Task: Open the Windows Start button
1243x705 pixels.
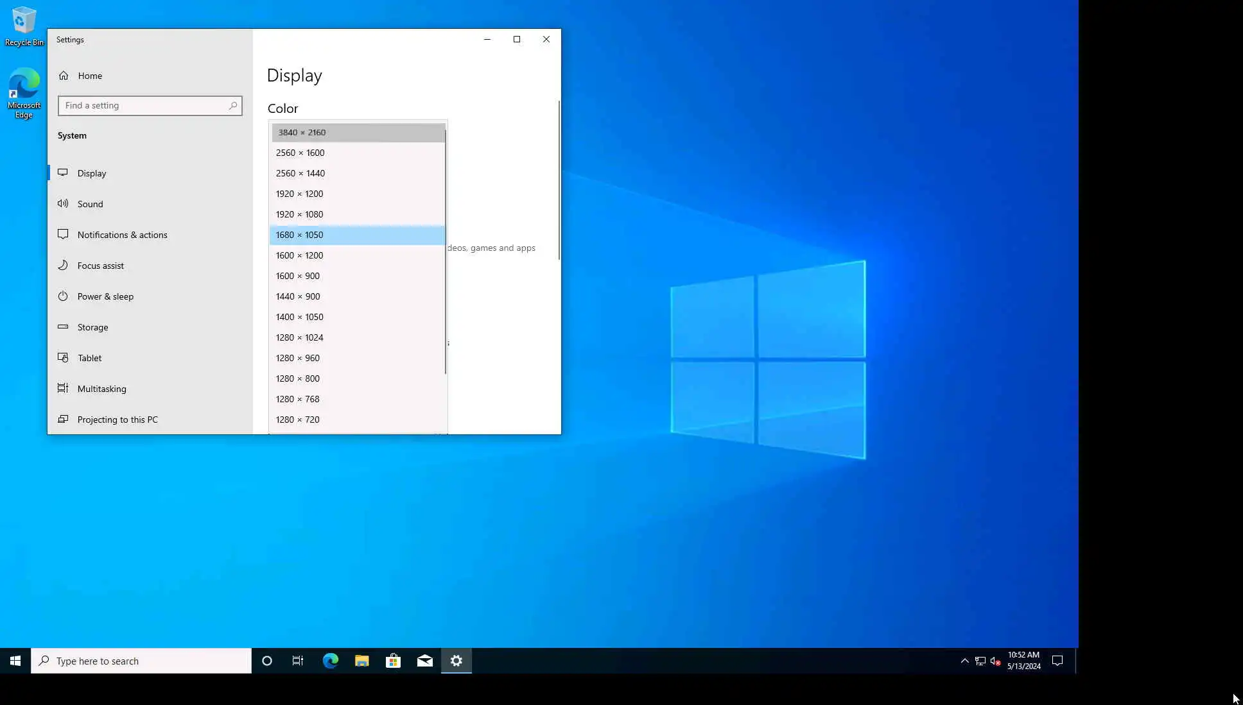Action: click(15, 661)
